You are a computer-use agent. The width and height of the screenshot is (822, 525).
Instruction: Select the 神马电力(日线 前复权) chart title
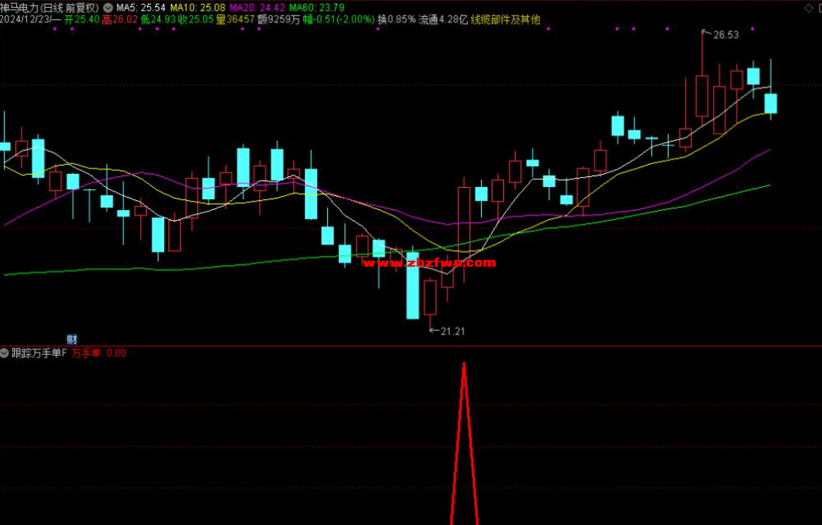point(50,8)
